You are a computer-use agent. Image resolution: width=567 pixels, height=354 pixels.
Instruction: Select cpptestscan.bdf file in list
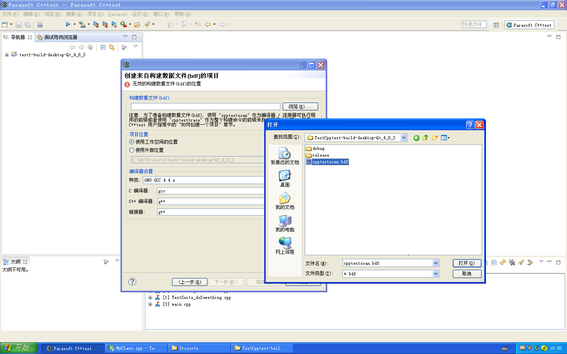coord(327,162)
